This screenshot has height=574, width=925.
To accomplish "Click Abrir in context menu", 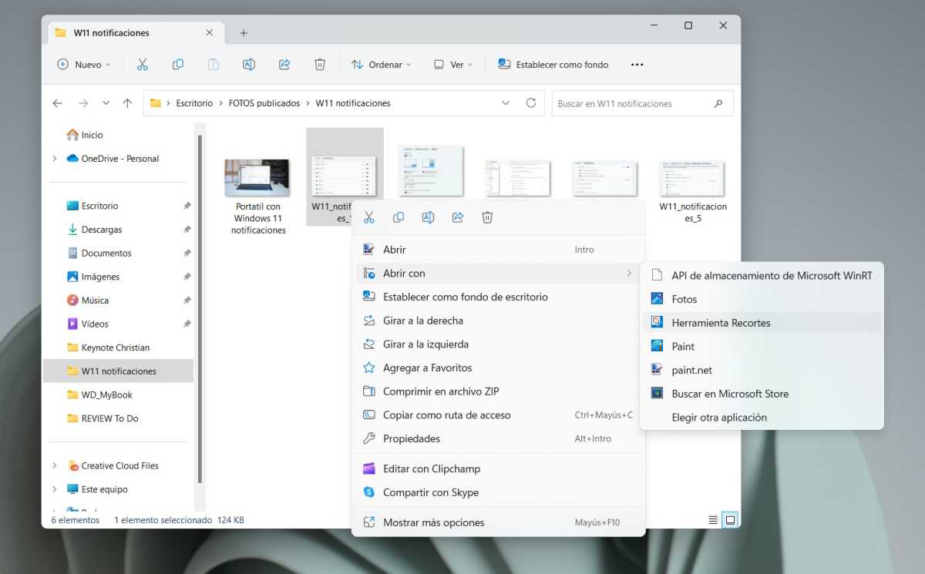I will 498,250.
